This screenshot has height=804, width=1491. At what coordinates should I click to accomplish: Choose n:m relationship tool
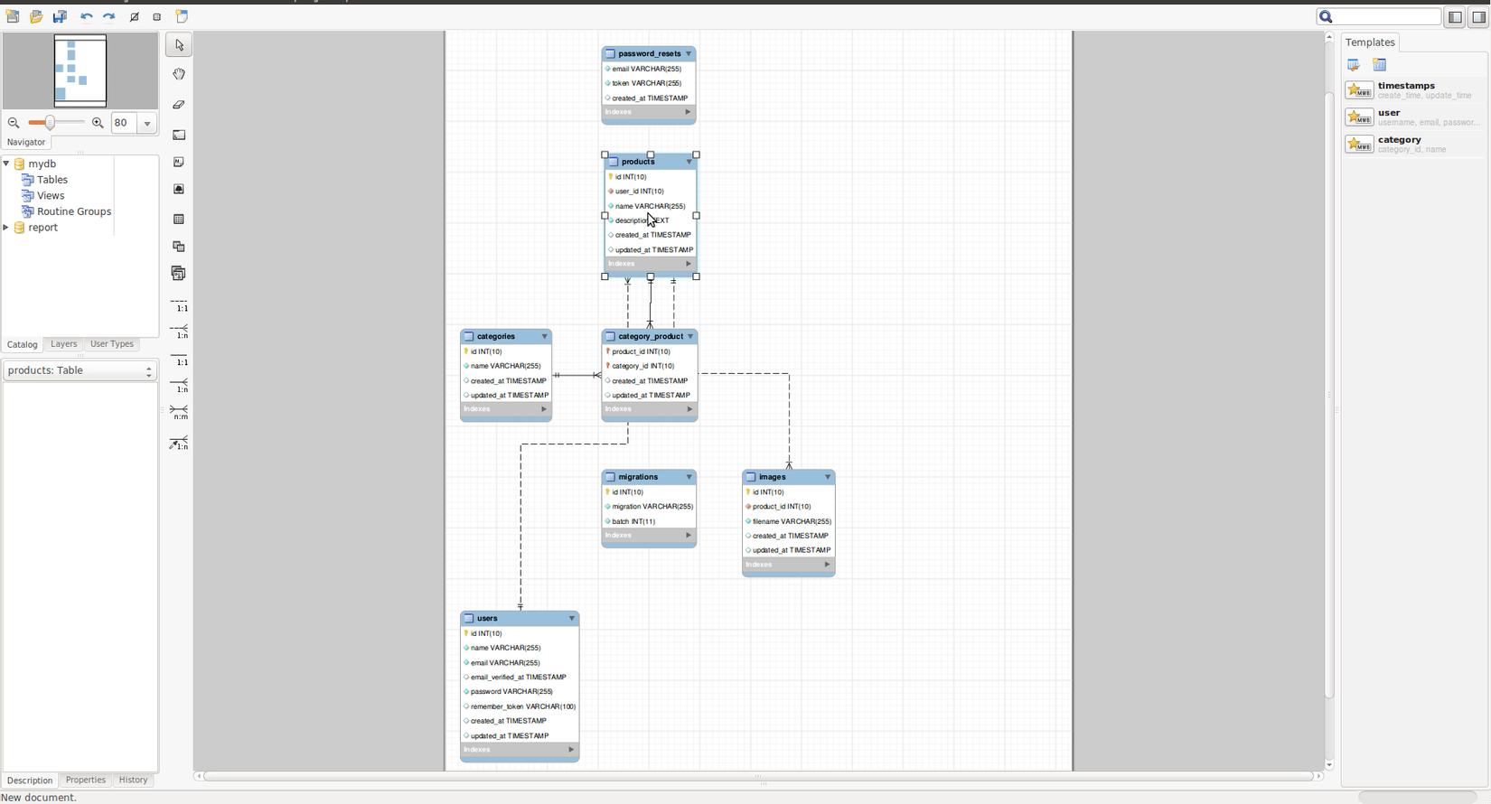[179, 412]
